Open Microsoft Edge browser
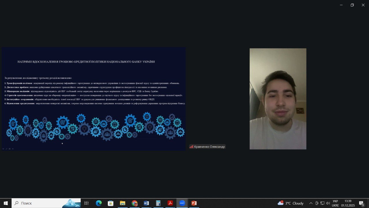 [x=99, y=203]
